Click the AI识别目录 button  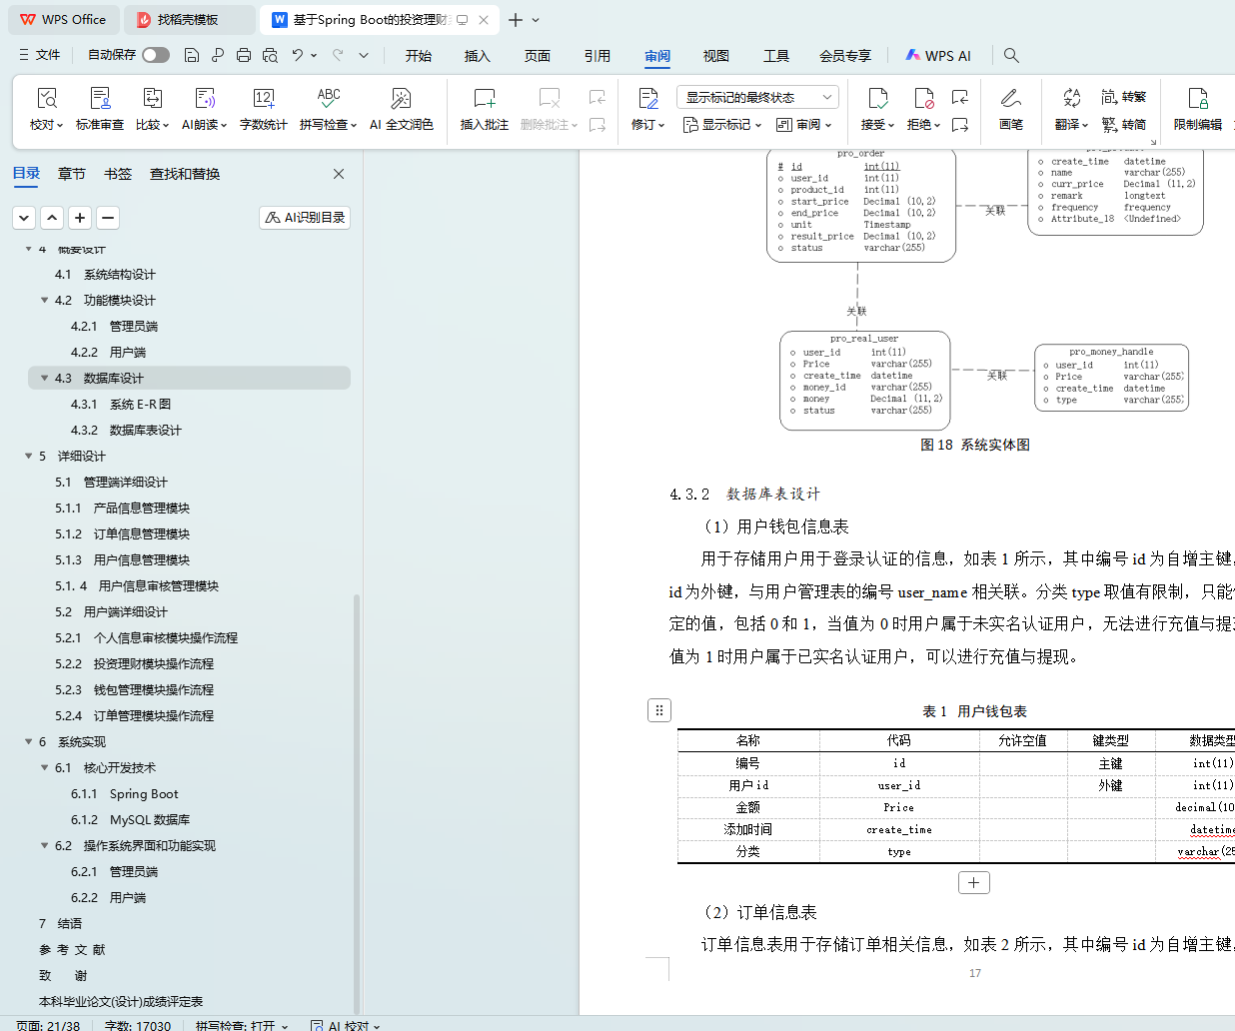[x=305, y=217]
